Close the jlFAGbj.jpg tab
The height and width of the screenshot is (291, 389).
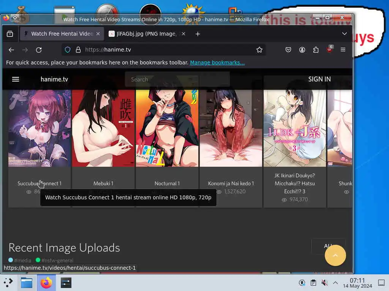point(183,34)
